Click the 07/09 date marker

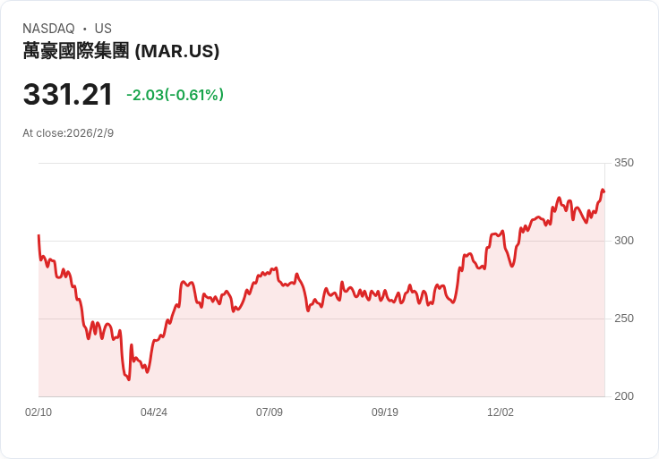270,412
